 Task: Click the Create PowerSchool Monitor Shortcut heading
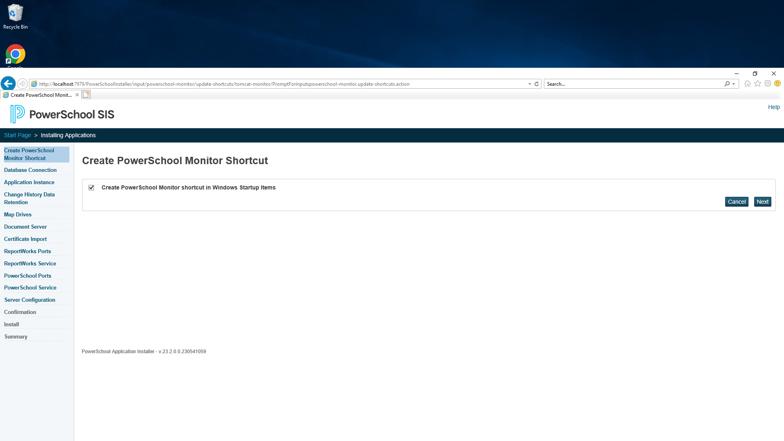pos(175,160)
